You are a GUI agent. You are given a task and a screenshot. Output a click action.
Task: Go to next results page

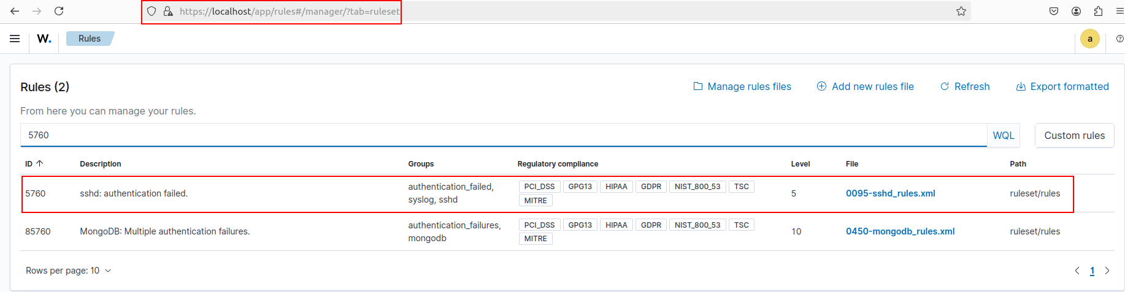tap(1107, 271)
